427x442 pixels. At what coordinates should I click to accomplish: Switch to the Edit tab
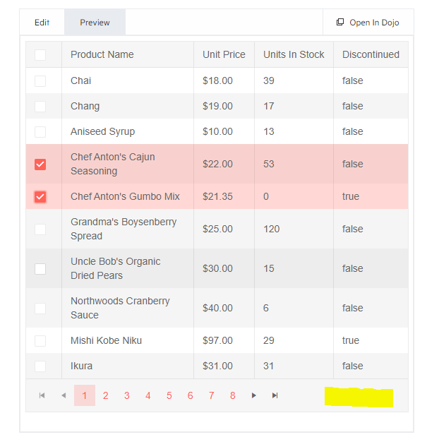pyautogui.click(x=42, y=23)
